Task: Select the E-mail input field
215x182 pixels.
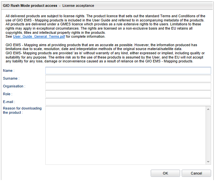Action: pos(128,102)
